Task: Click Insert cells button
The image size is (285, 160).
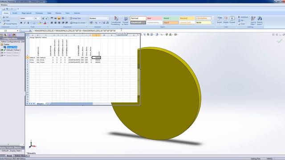Action: (220, 20)
